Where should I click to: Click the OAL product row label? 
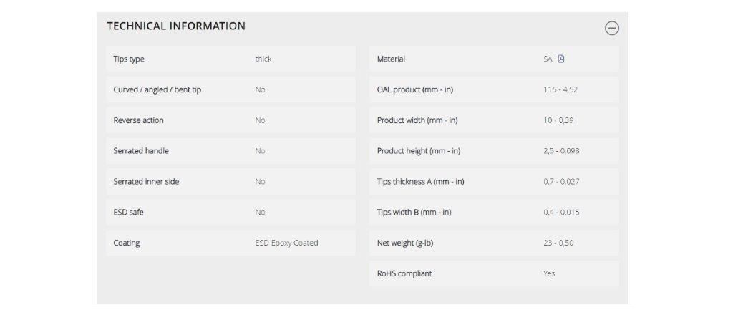pyautogui.click(x=414, y=89)
